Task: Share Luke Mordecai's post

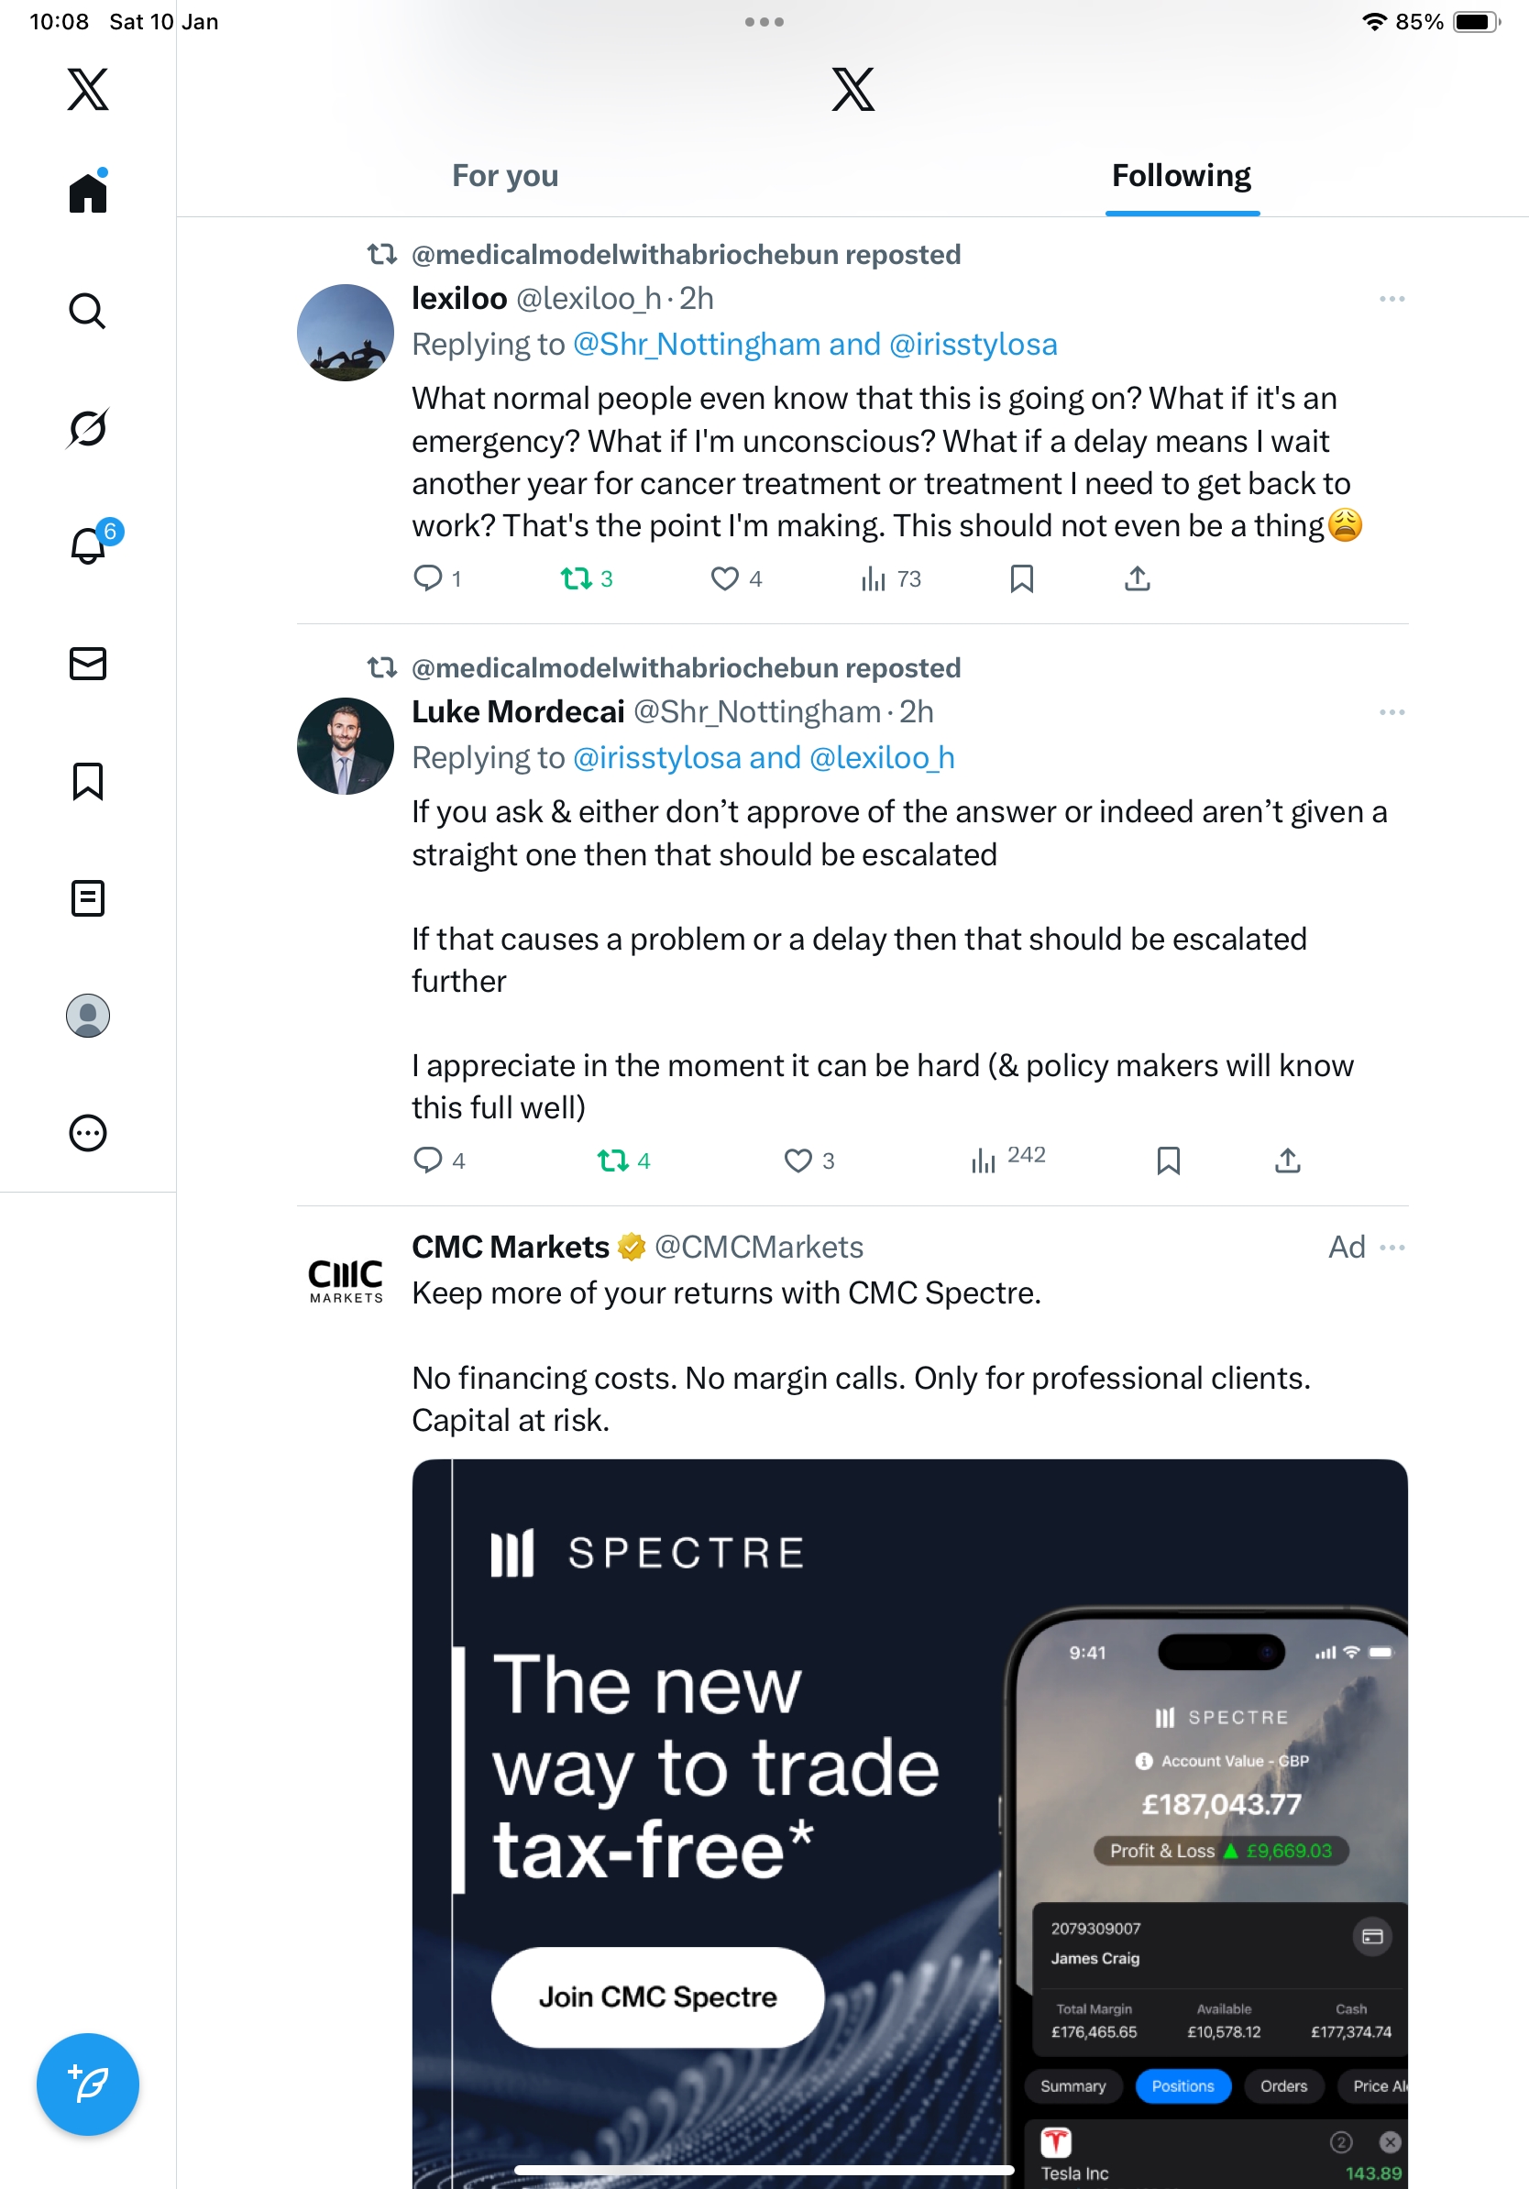Action: pos(1287,1160)
